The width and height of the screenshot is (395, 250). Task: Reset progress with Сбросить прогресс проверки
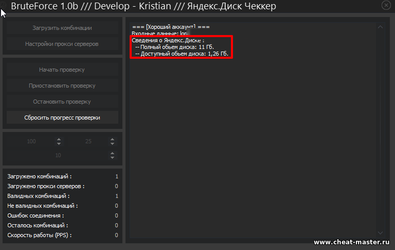(62, 118)
